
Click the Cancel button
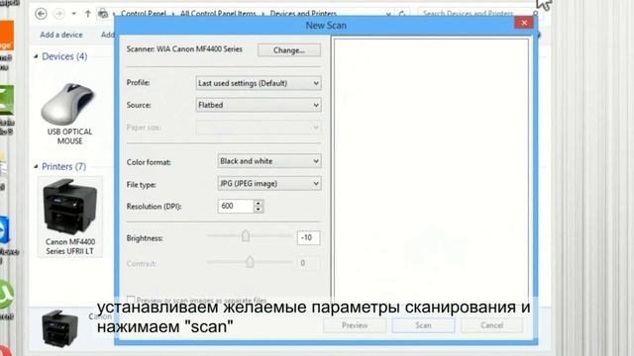tap(491, 325)
